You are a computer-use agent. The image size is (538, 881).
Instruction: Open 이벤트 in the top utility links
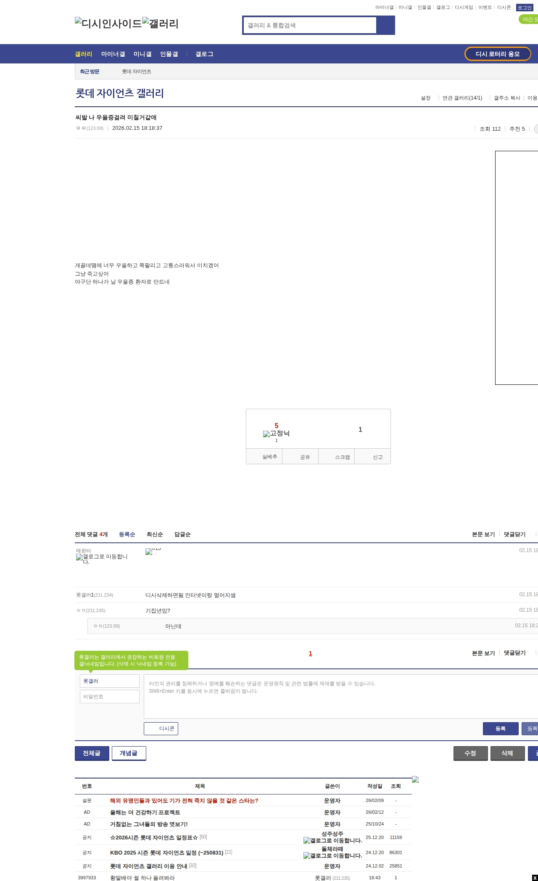tap(485, 8)
